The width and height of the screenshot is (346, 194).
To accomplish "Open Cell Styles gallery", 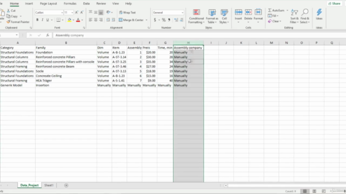I will click(224, 16).
